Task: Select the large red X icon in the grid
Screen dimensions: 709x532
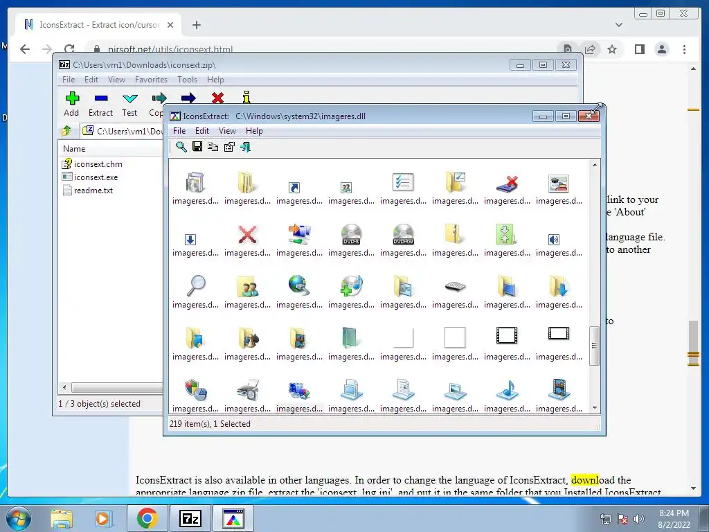Action: (247, 234)
